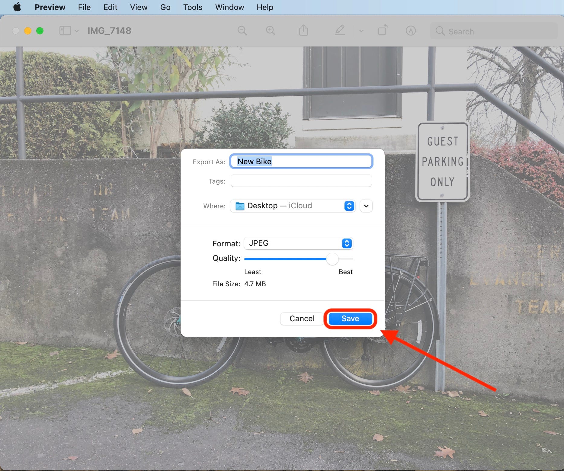
Task: Show the Markup toolbar with the pencil icon
Action: click(340, 30)
